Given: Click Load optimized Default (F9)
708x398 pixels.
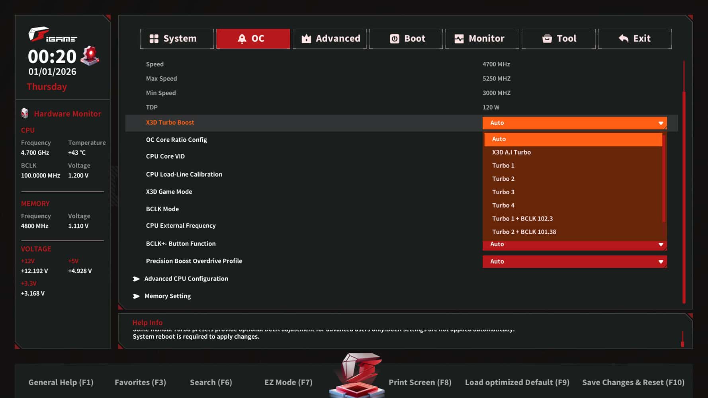Looking at the screenshot, I should [517, 382].
